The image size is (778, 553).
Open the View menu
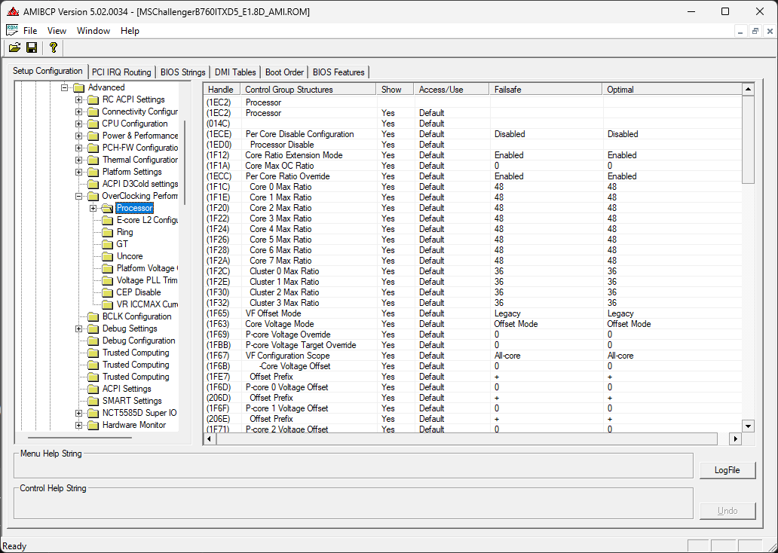57,31
